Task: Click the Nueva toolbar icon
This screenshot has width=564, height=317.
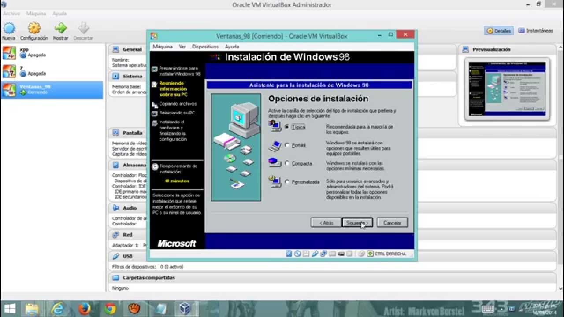Action: click(x=9, y=29)
